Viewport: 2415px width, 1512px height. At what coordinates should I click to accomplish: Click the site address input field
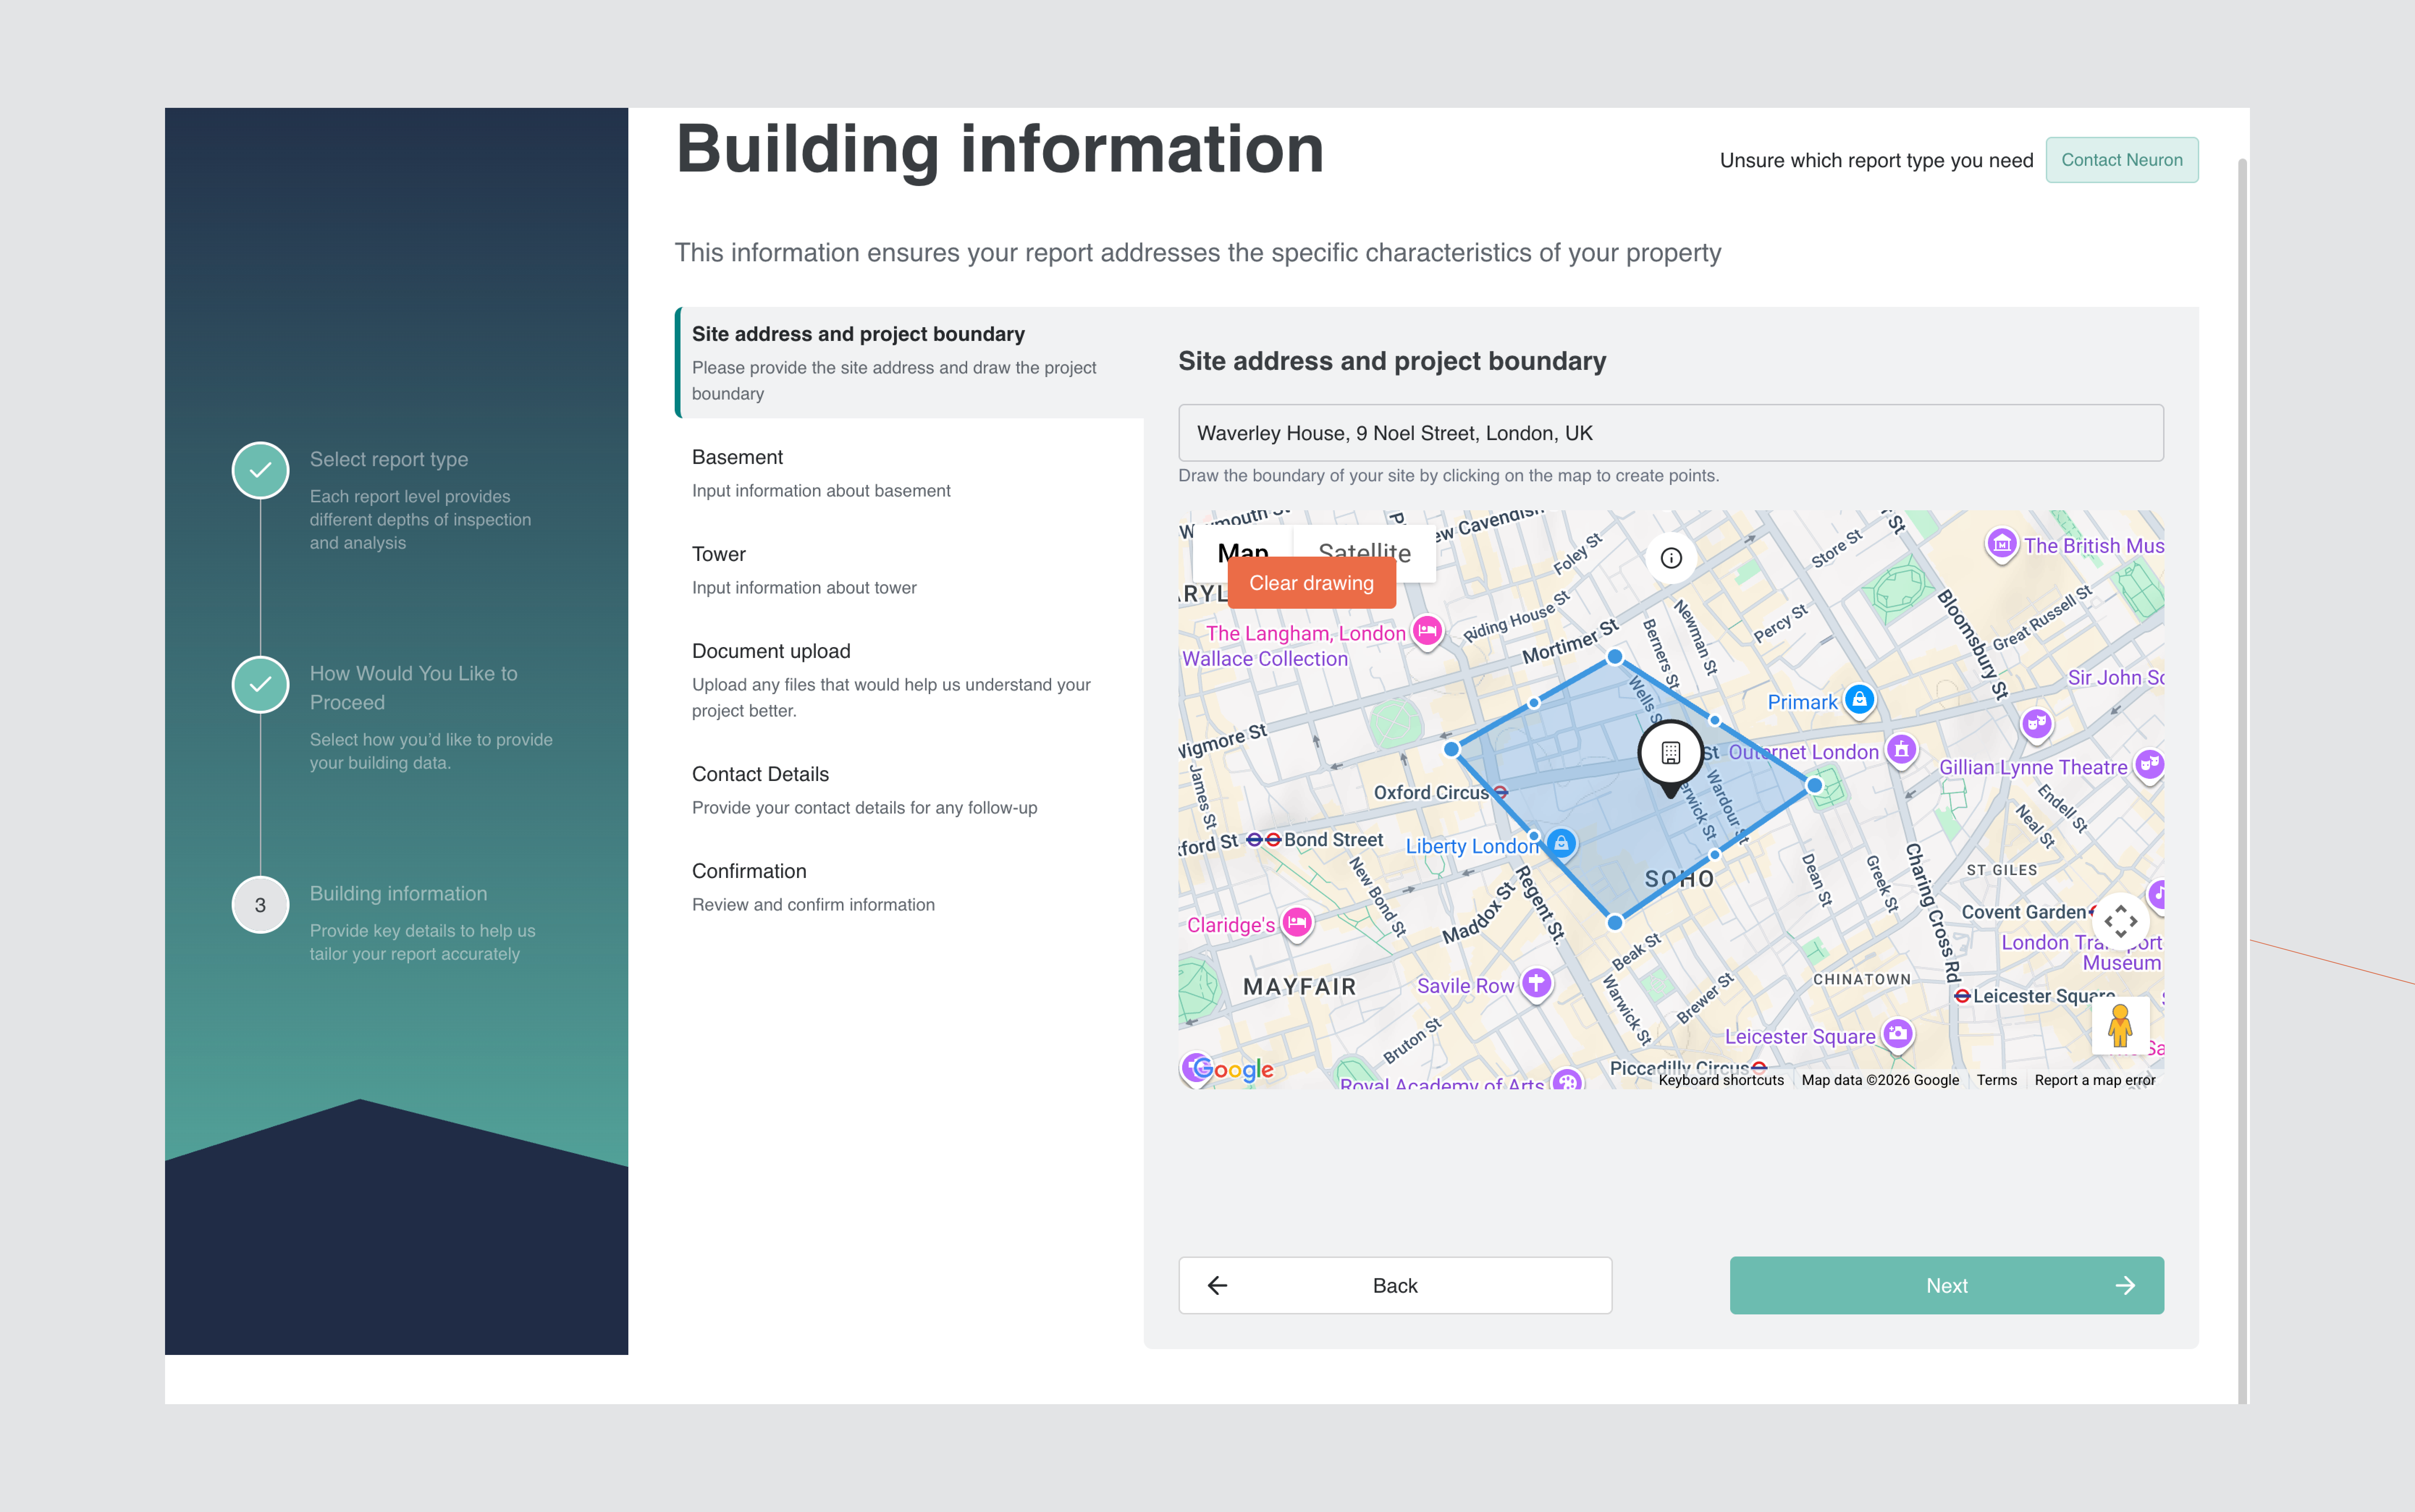pyautogui.click(x=1670, y=433)
